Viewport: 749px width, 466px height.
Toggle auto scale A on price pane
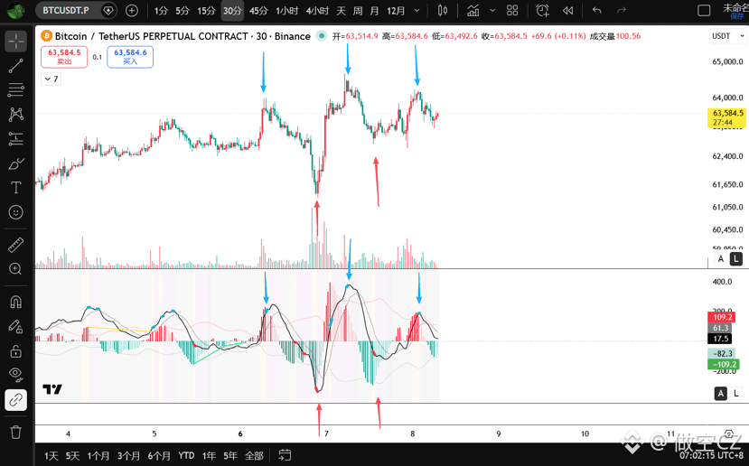coord(721,259)
